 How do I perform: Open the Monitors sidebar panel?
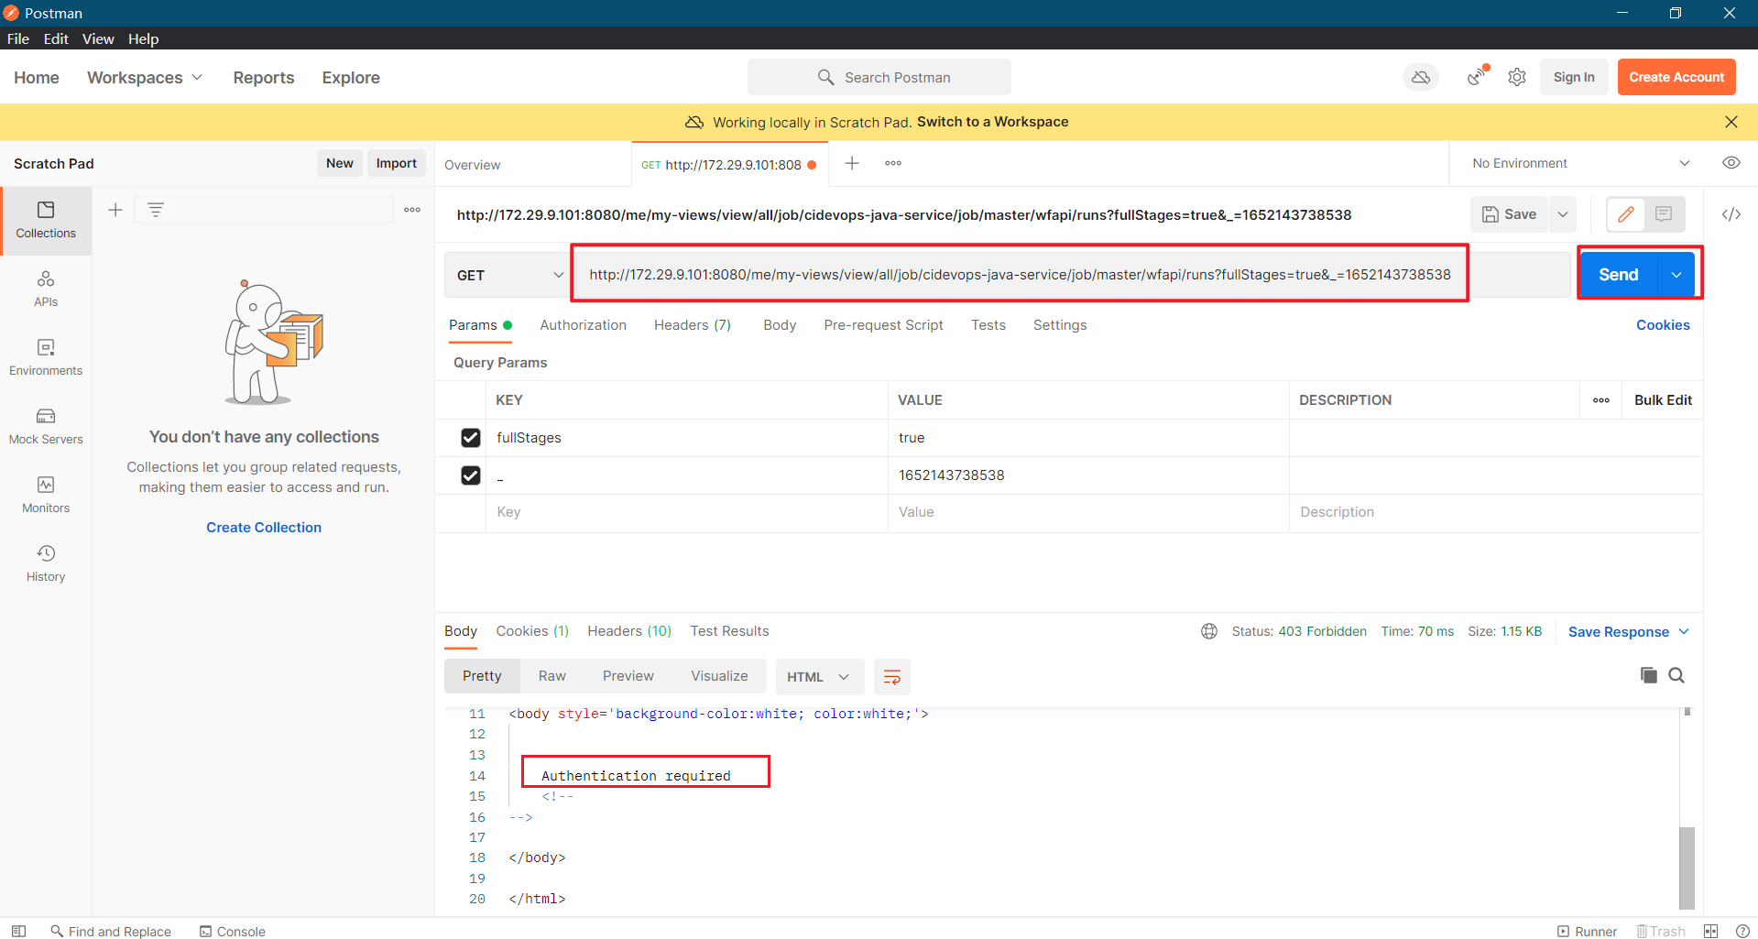46,495
